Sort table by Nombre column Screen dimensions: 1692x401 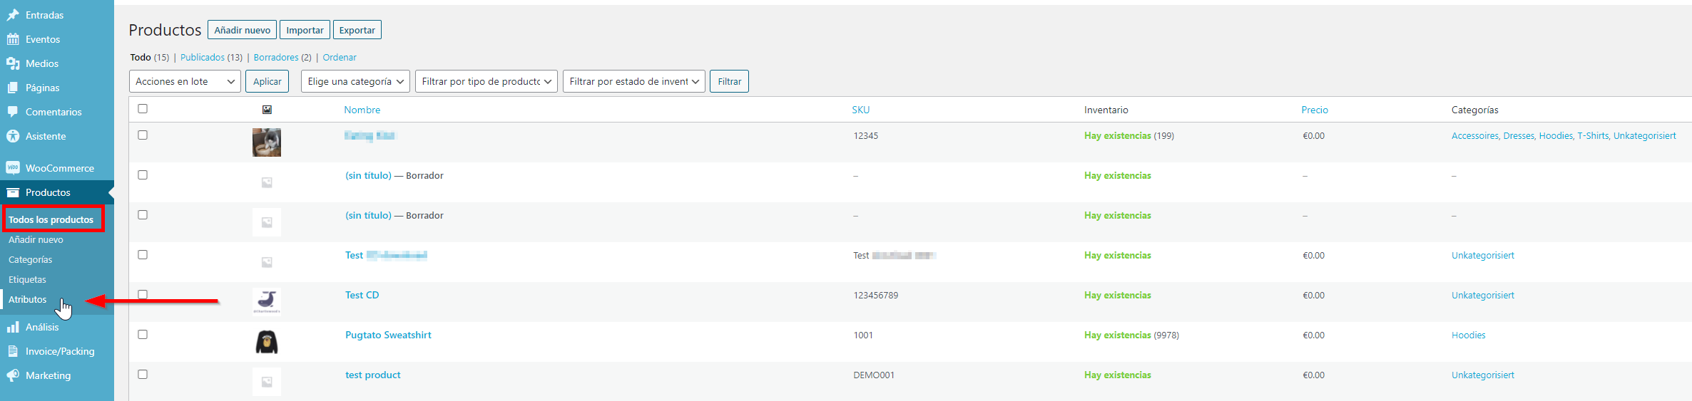(x=362, y=110)
